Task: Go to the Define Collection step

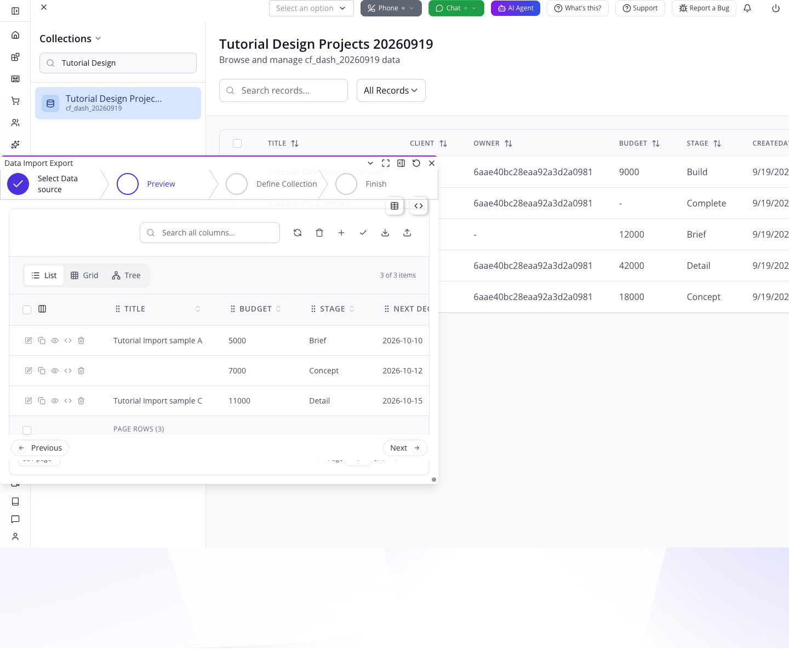Action: tap(272, 184)
